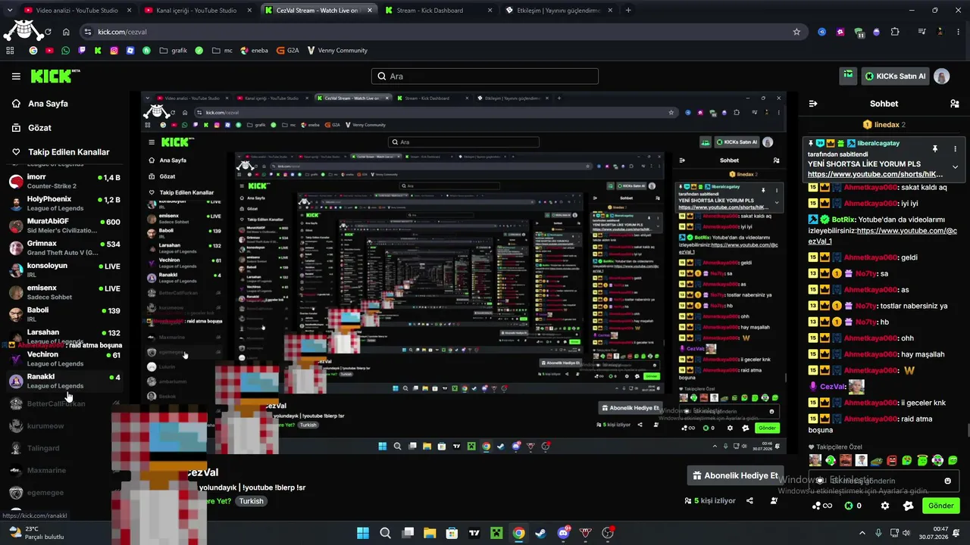Click the KICKs Satın Al button
The image size is (970, 545).
(x=895, y=76)
